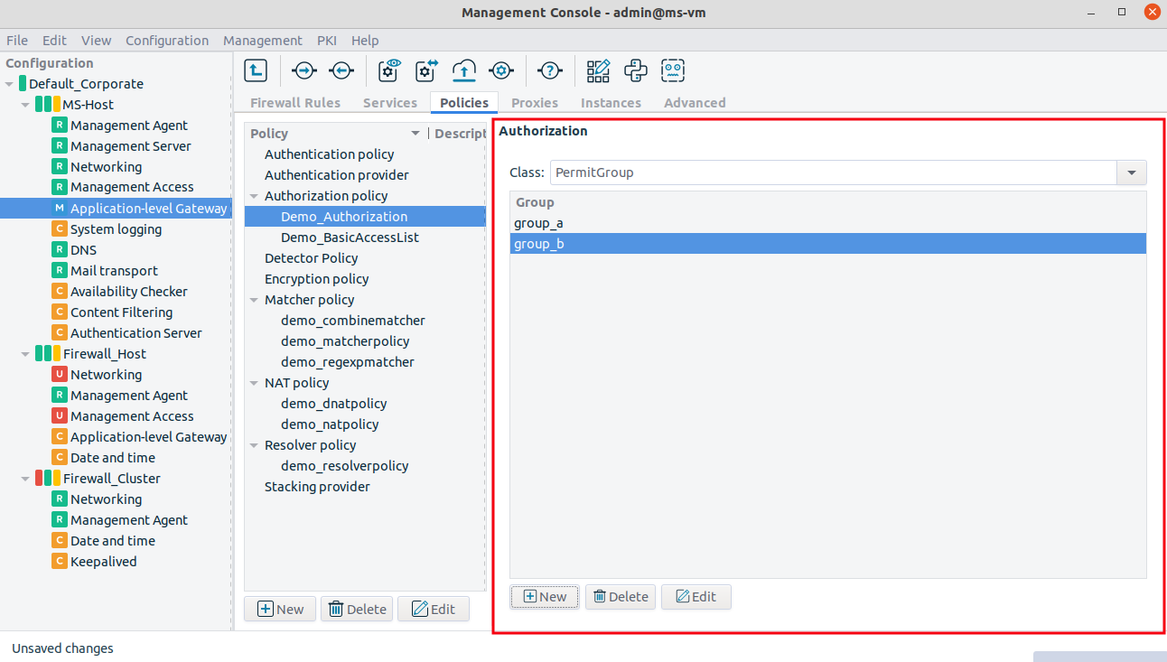
Task: Collapse the Firewall_Host tree node
Action: [25, 354]
